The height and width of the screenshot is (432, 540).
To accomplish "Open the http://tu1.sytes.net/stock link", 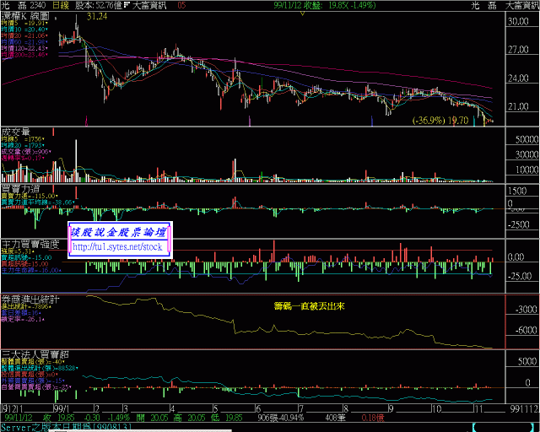I will coord(117,247).
